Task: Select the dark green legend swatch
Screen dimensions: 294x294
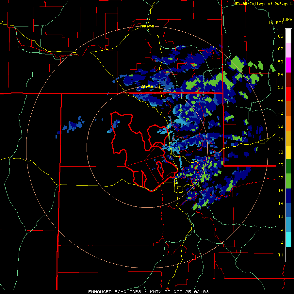Action: (x=288, y=166)
